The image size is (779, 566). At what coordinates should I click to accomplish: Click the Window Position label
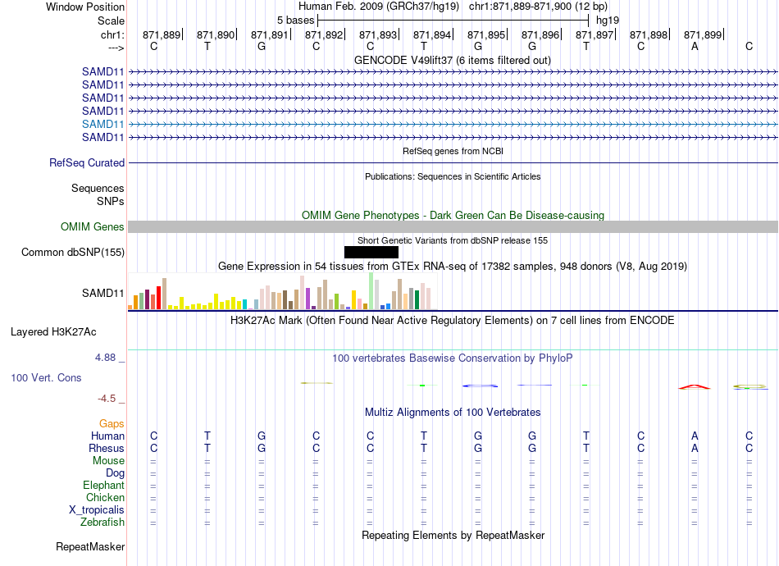click(85, 7)
